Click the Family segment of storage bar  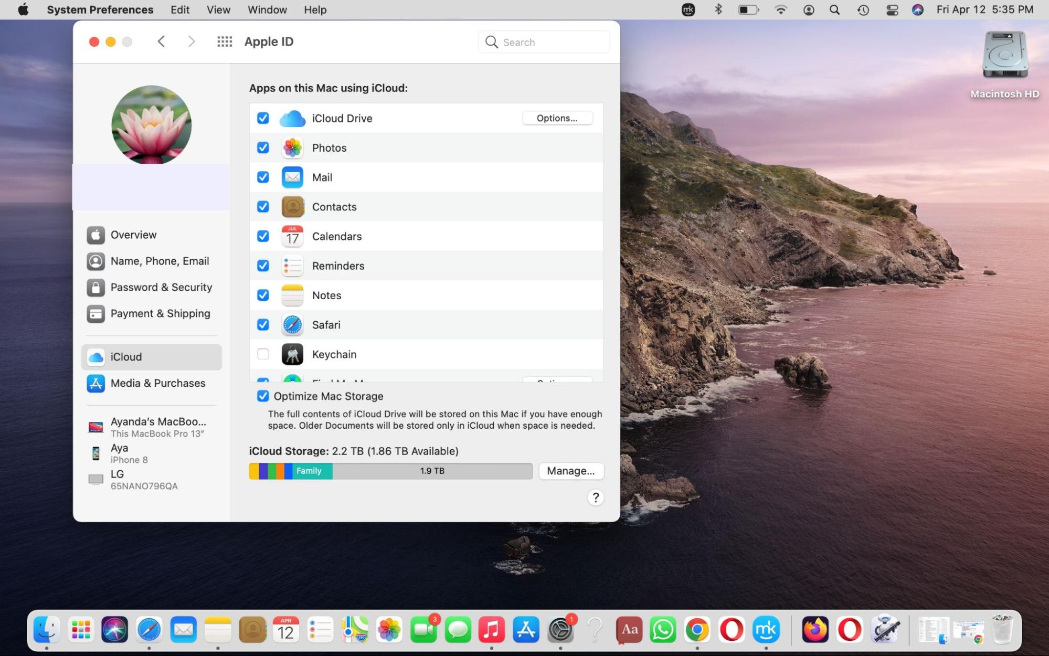coord(312,471)
